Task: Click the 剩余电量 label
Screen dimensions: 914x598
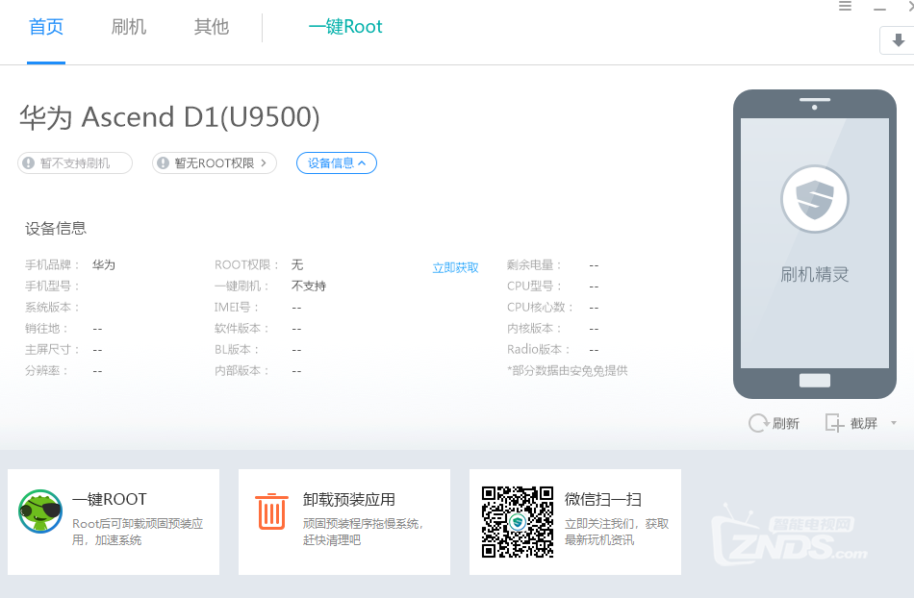Action: tap(533, 265)
